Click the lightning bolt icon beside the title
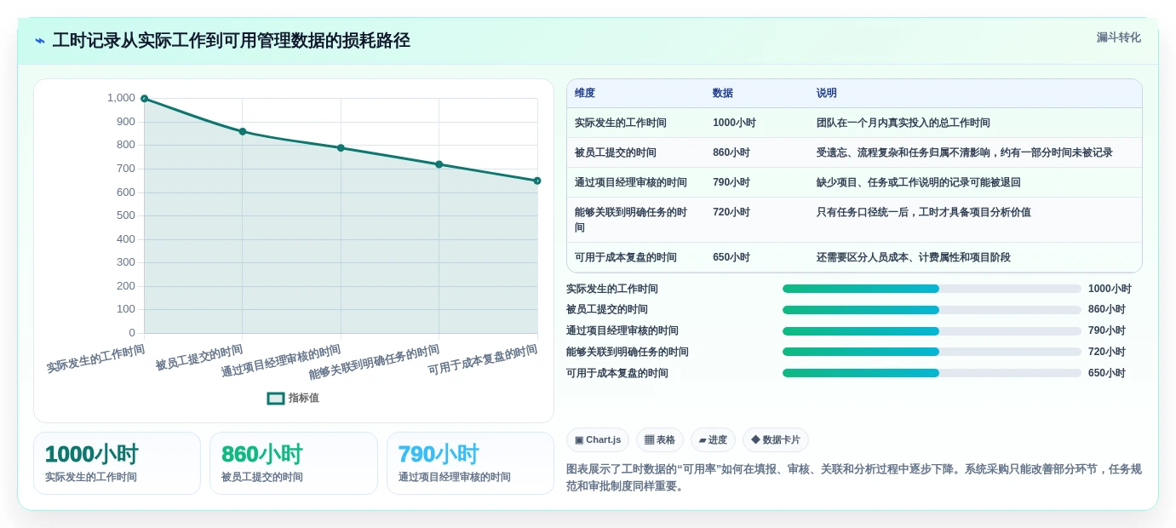Image resolution: width=1176 pixels, height=528 pixels. click(x=40, y=41)
